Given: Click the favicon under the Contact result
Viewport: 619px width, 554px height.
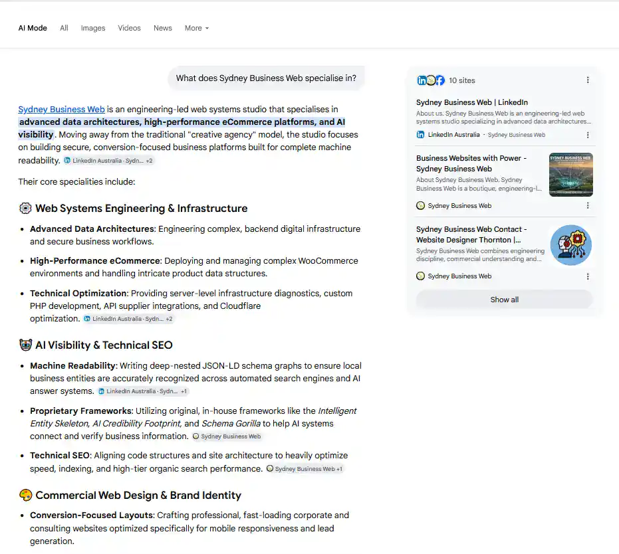Looking at the screenshot, I should point(420,276).
